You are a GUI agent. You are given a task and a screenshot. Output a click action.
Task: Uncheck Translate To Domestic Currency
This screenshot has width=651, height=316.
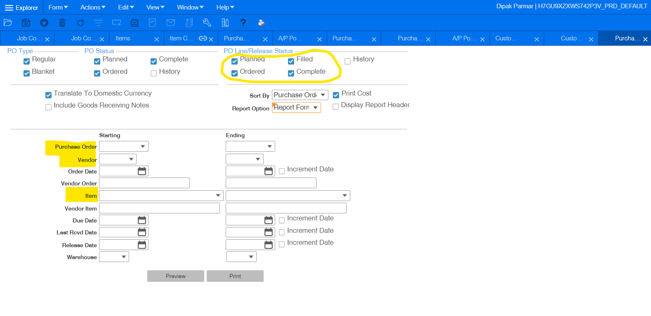pos(49,95)
